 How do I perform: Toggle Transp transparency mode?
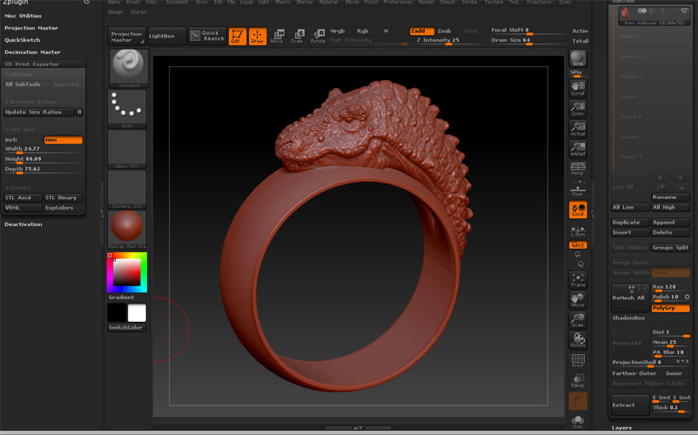click(x=578, y=380)
